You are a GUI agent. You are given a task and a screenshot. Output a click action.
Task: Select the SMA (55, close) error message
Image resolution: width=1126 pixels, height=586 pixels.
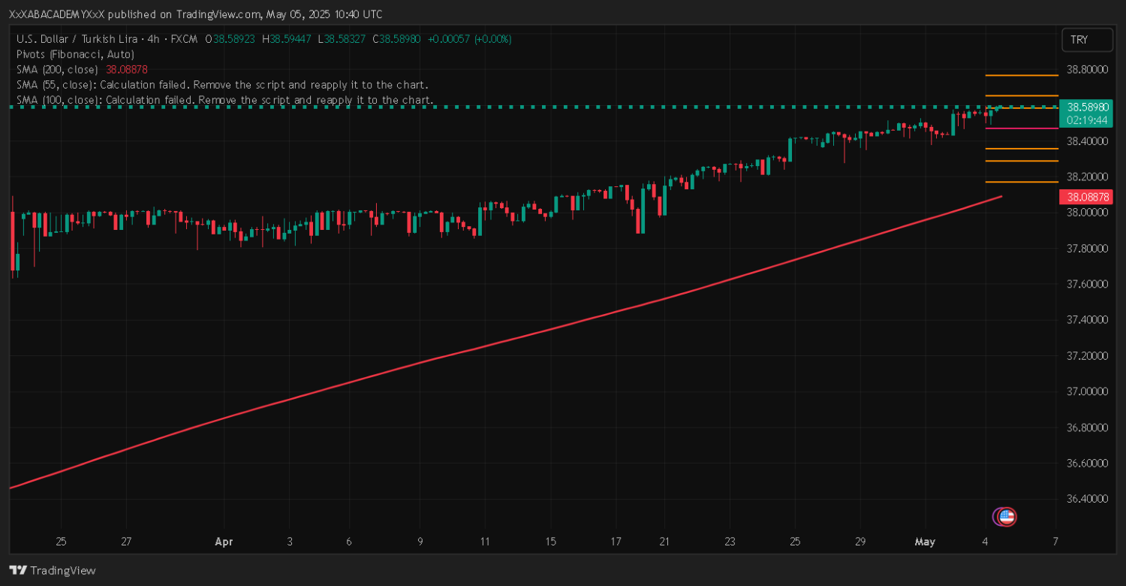222,84
